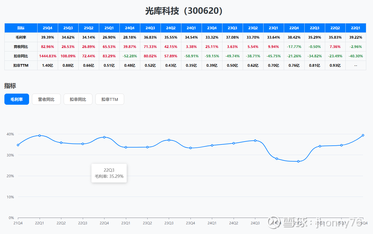373x234 pixels.
Task: Select the 24Q1 column header in table
Action: [x=191, y=28]
